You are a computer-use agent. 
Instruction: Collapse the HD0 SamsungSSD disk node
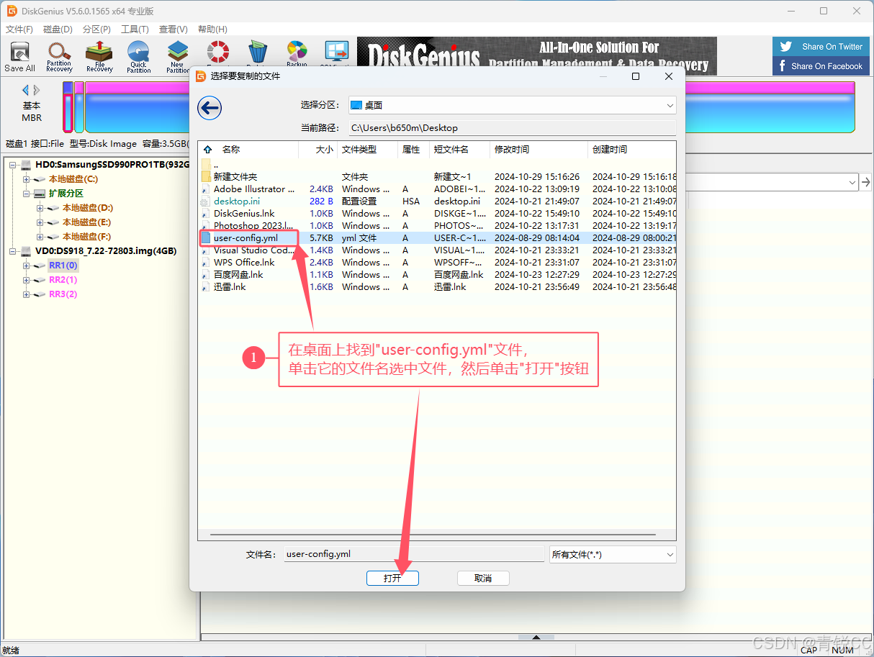13,166
